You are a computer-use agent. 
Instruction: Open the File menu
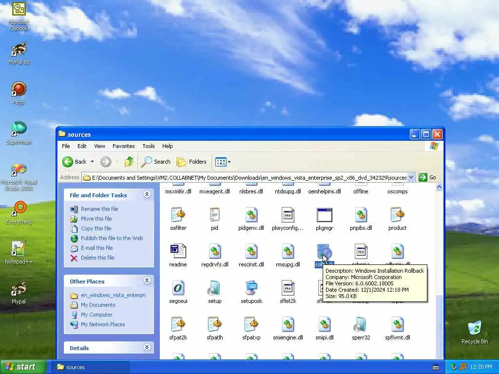66,146
